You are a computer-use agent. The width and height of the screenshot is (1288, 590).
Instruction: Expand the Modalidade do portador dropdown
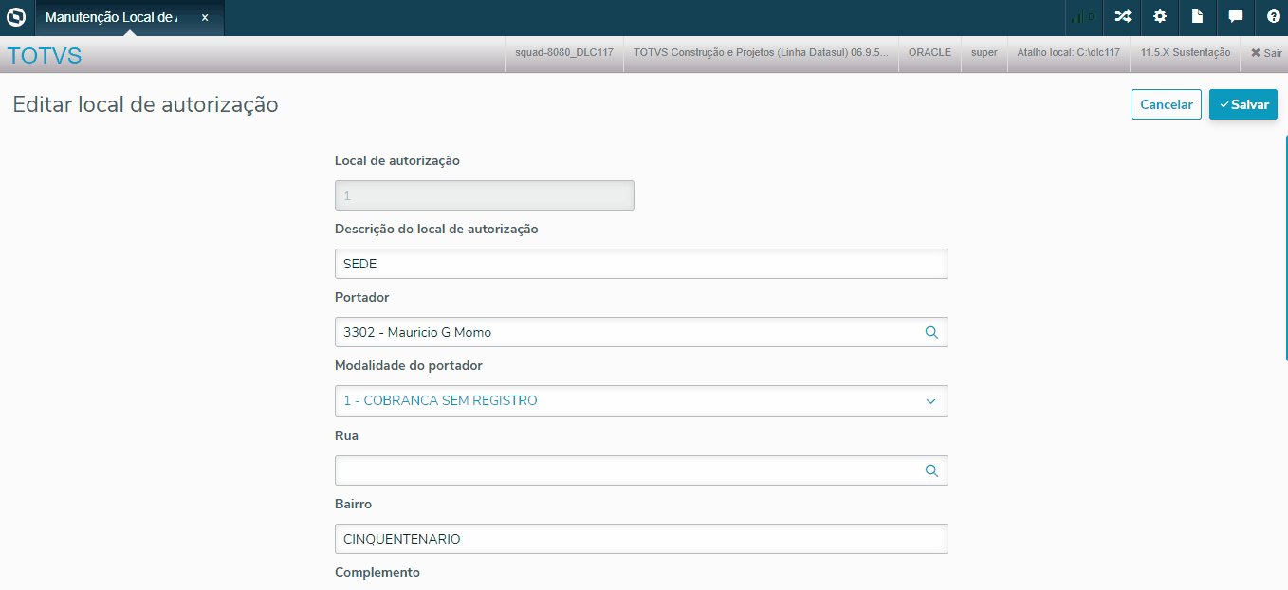tap(641, 400)
